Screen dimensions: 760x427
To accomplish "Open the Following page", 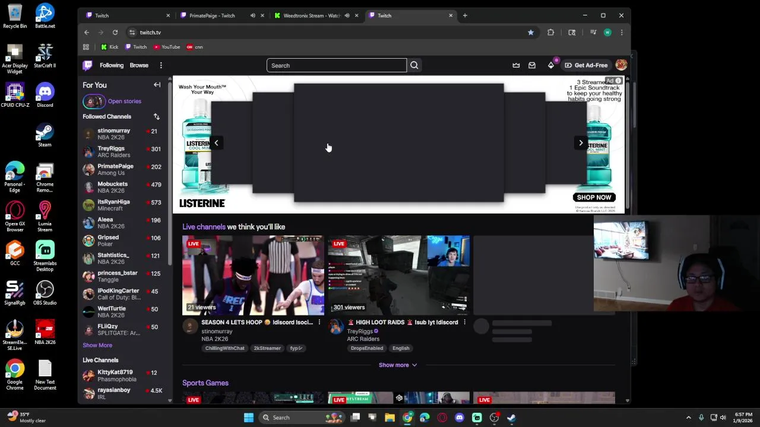I will point(112,65).
